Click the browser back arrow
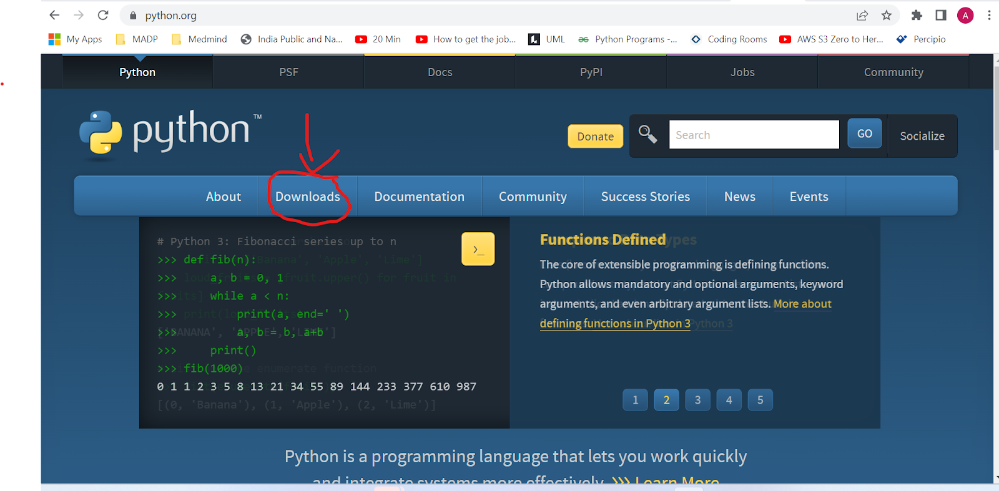The image size is (999, 491). [54, 15]
